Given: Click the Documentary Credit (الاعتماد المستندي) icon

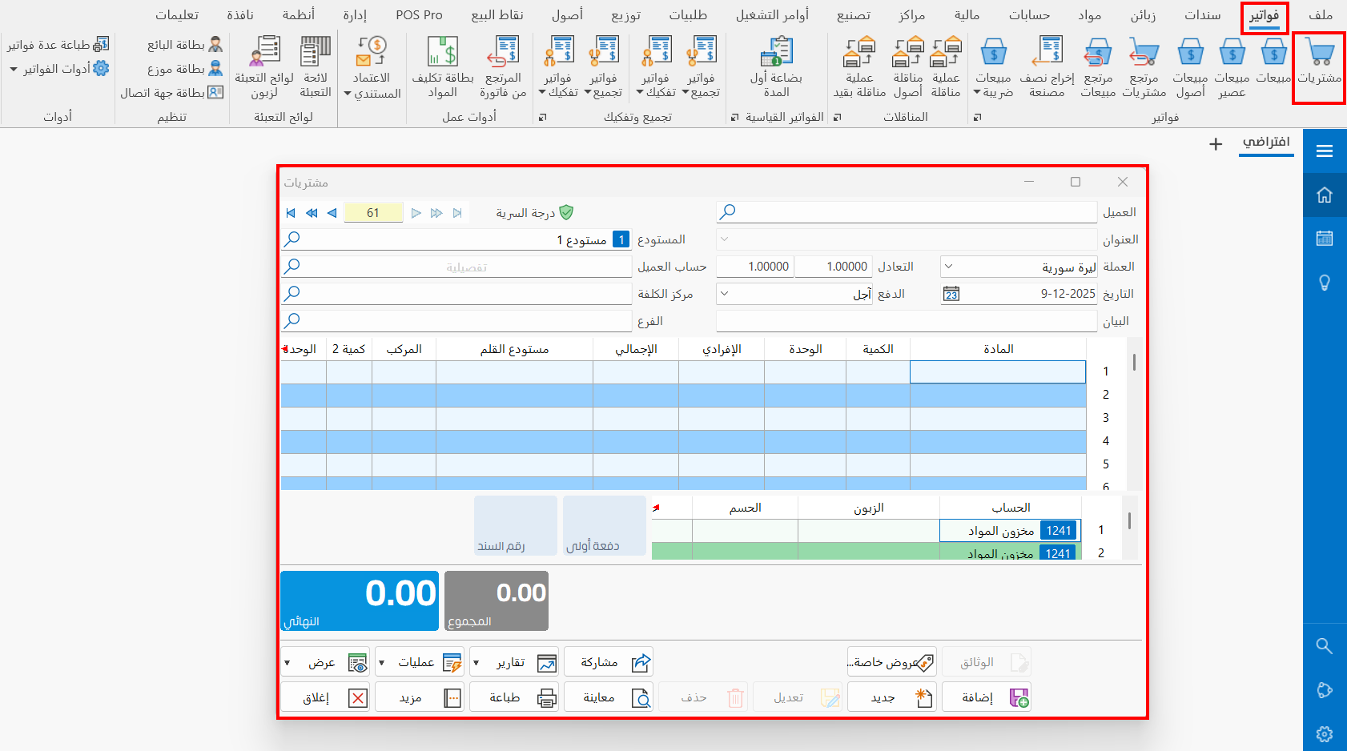Looking at the screenshot, I should pyautogui.click(x=372, y=52).
